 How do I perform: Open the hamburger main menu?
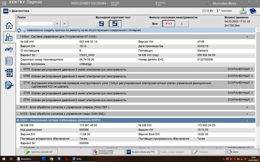click(x=4, y=3)
